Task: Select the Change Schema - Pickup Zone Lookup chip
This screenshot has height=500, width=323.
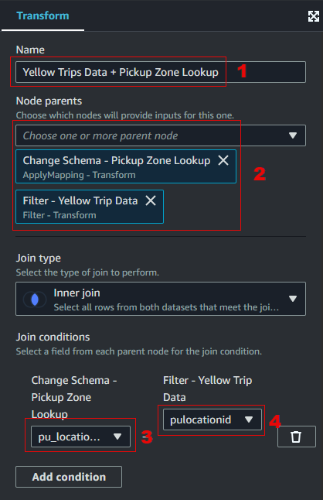Action: click(x=126, y=166)
